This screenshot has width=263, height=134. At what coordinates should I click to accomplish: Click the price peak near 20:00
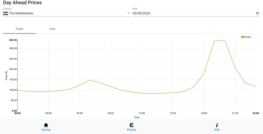click(x=225, y=40)
